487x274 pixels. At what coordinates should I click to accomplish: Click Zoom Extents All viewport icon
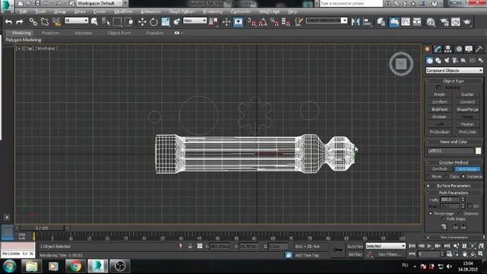tap(481, 246)
